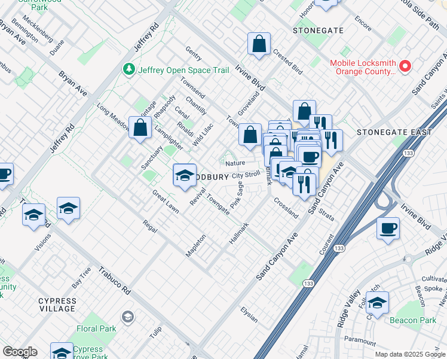Screen dimensions: 447x359
Task: Click the Elysian street label
Action: [249, 315]
